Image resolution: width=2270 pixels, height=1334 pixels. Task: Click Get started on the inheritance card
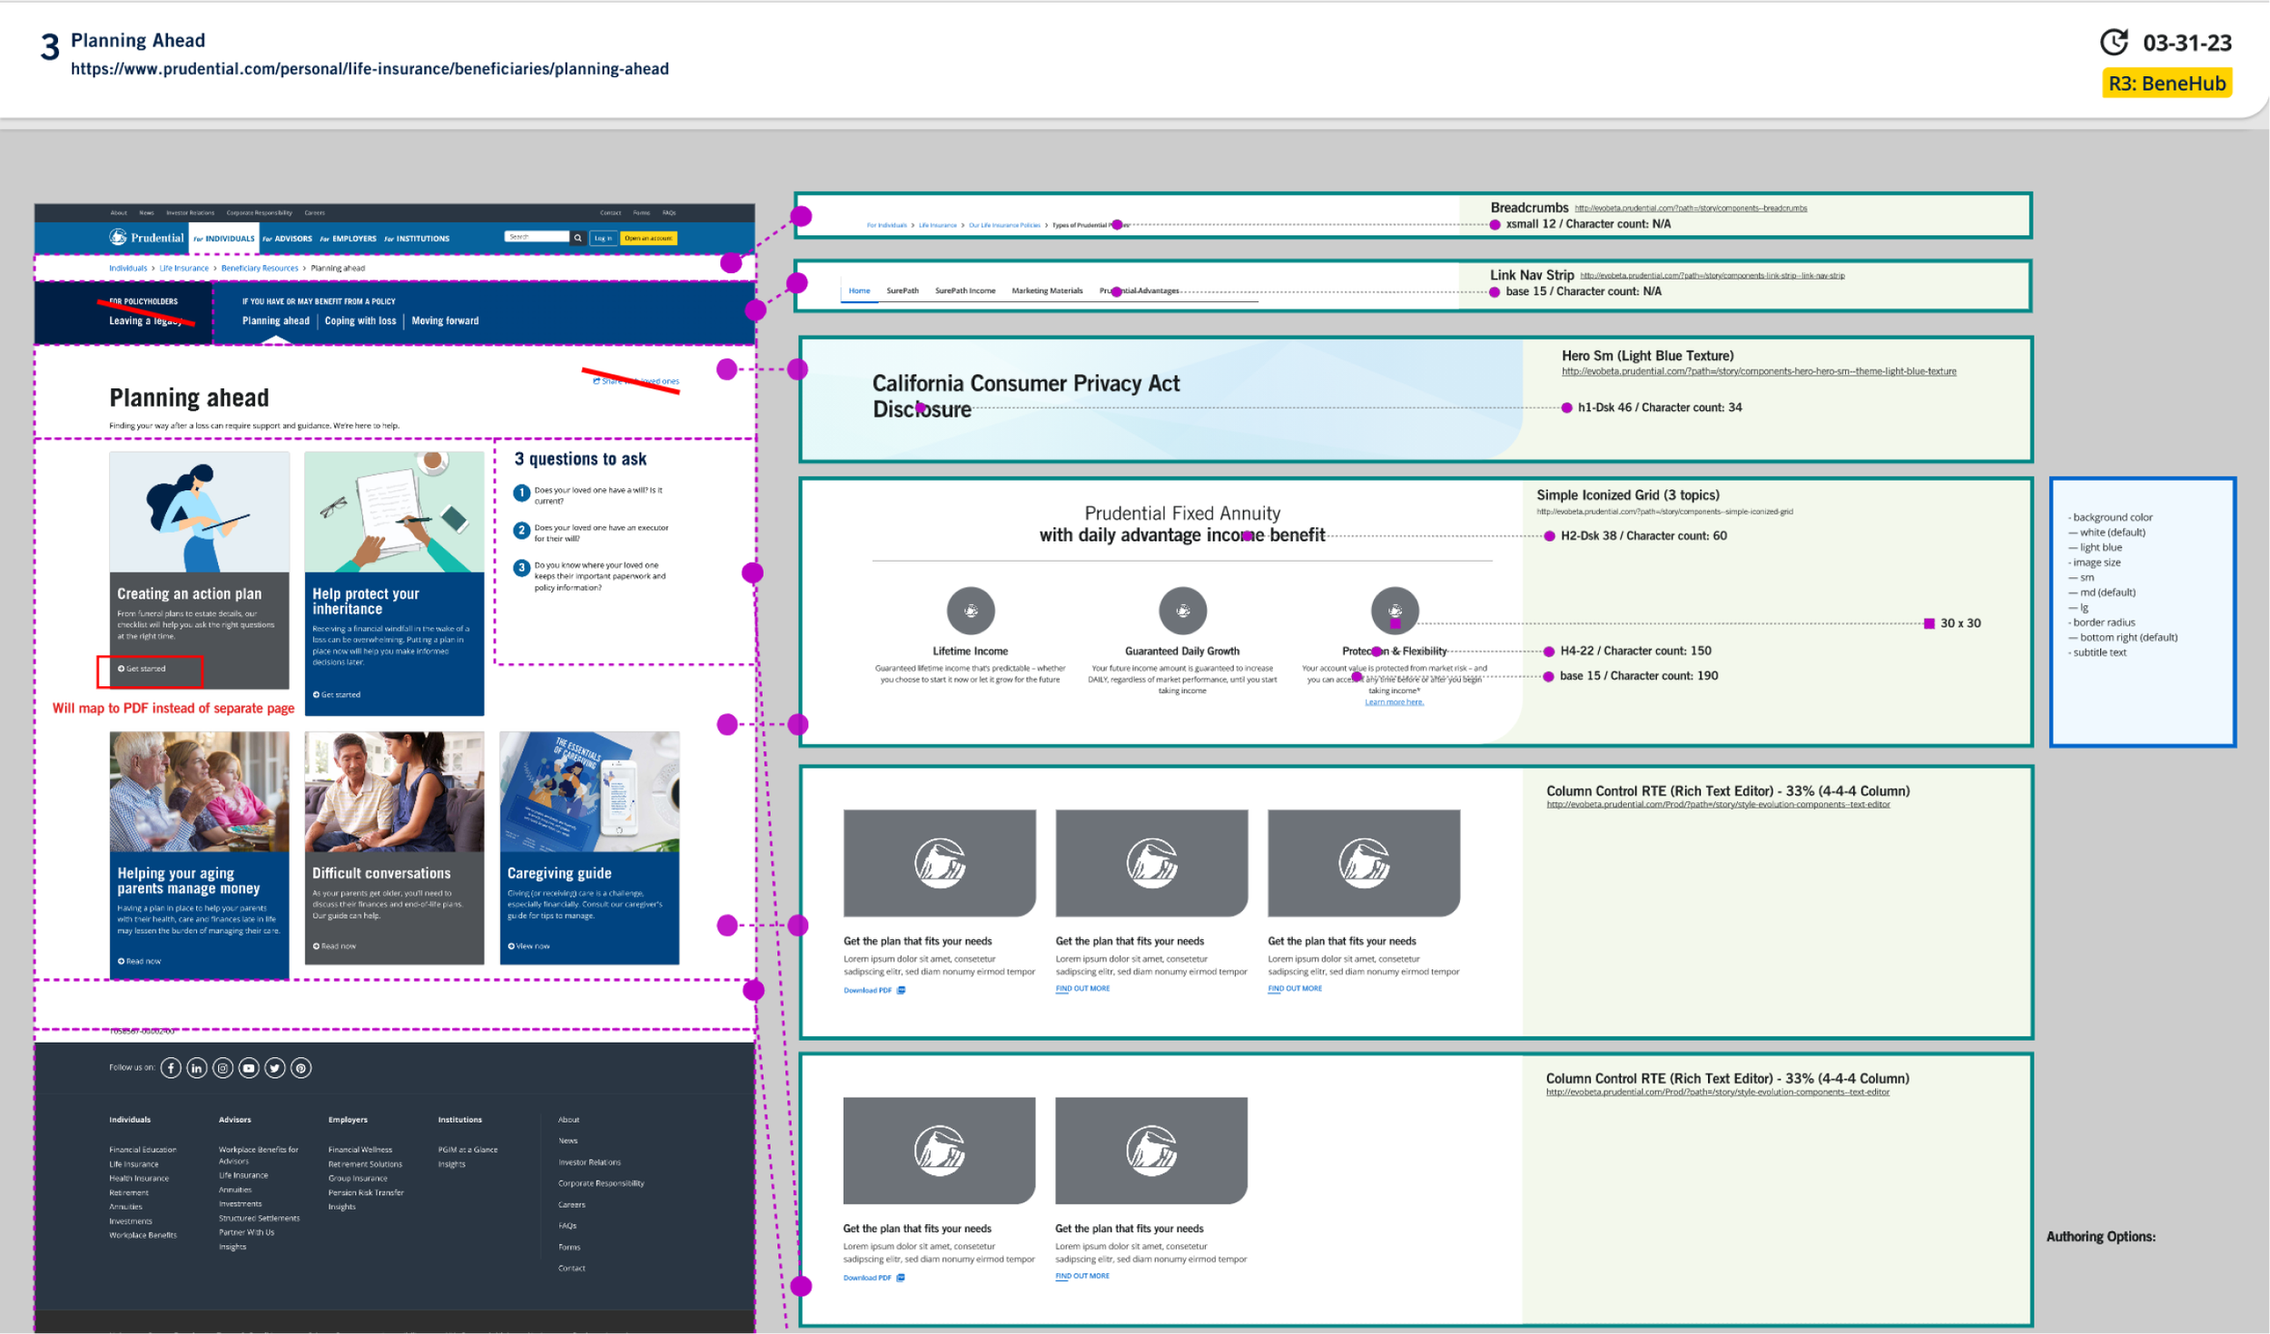point(337,694)
